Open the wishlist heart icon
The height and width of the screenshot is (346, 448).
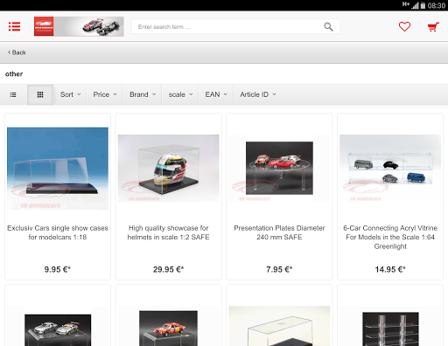[404, 27]
